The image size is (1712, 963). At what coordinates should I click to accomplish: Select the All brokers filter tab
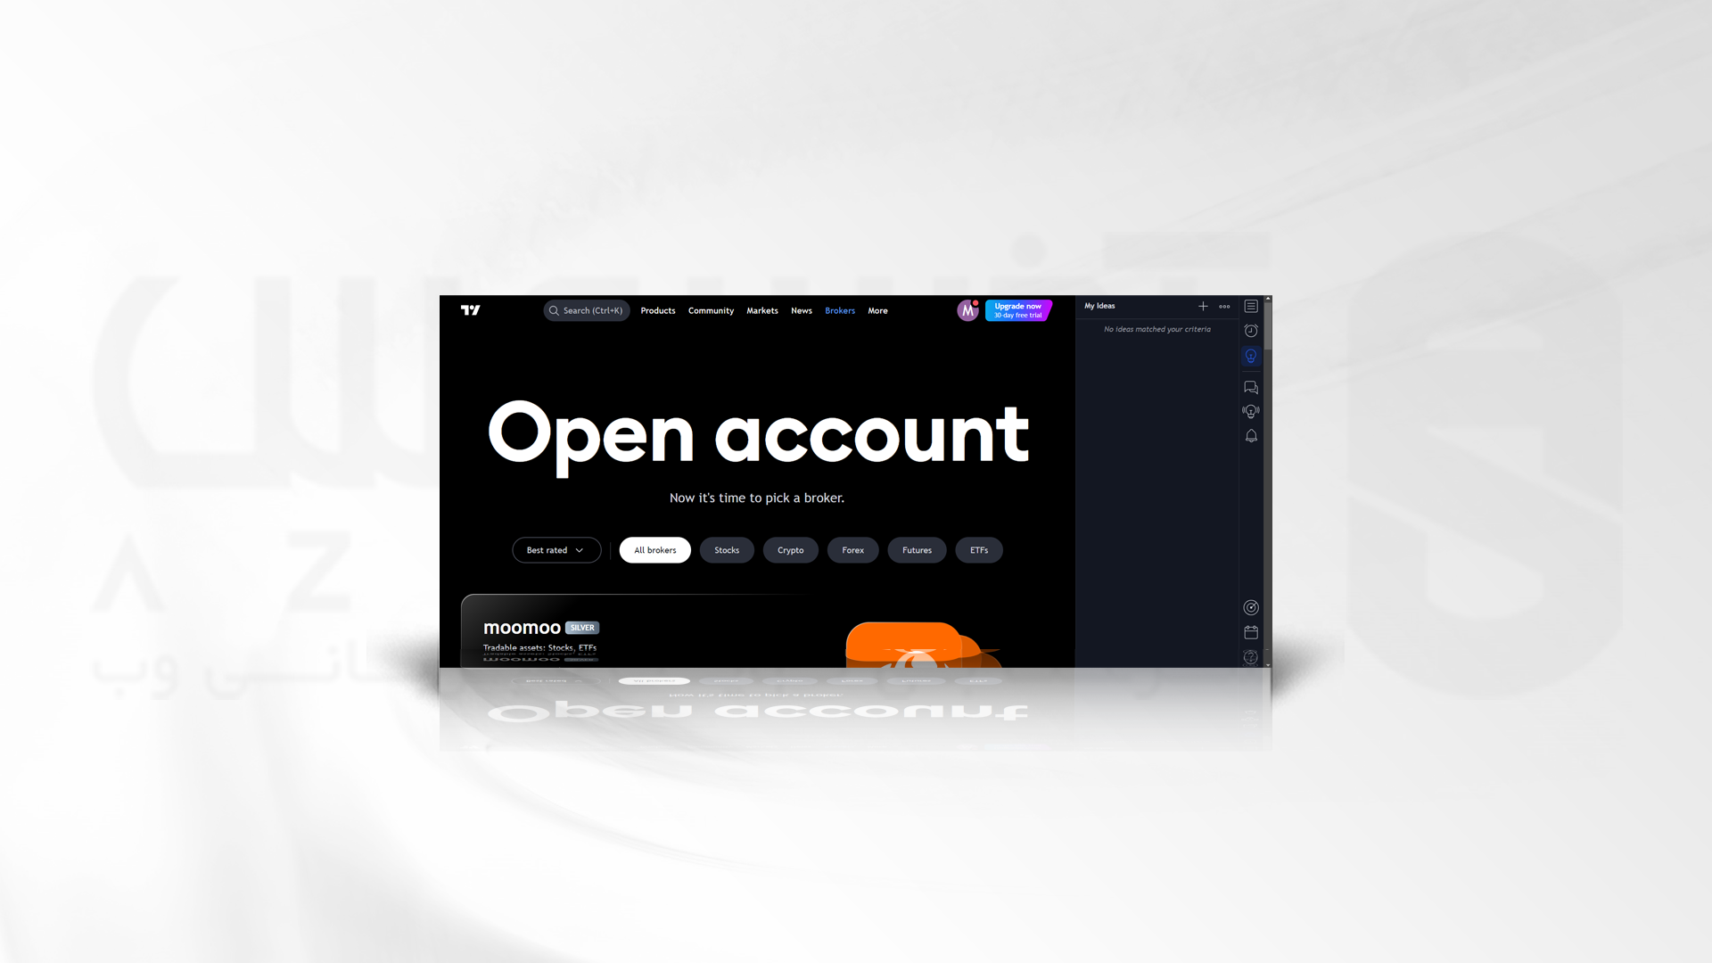[655, 549]
